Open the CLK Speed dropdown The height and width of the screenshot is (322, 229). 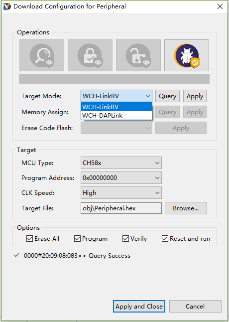121,192
